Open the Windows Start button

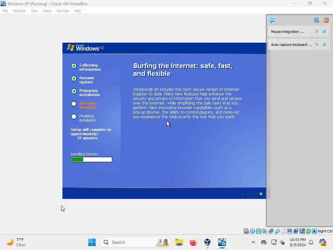(92, 242)
